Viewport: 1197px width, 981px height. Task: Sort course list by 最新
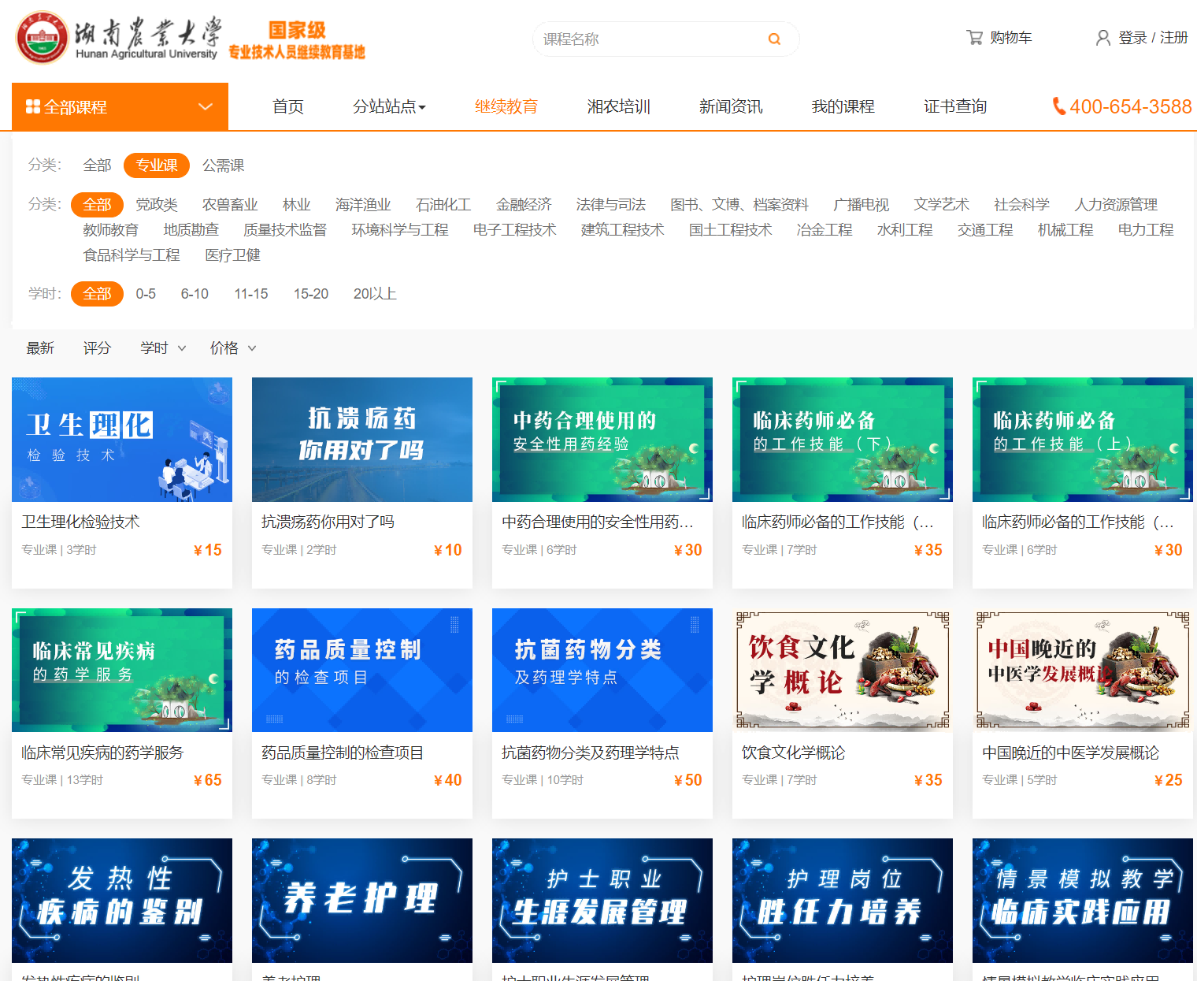point(40,347)
